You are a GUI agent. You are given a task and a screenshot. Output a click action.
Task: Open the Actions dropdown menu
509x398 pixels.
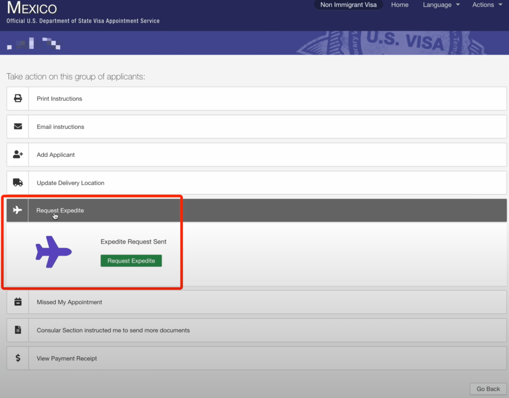tap(487, 5)
